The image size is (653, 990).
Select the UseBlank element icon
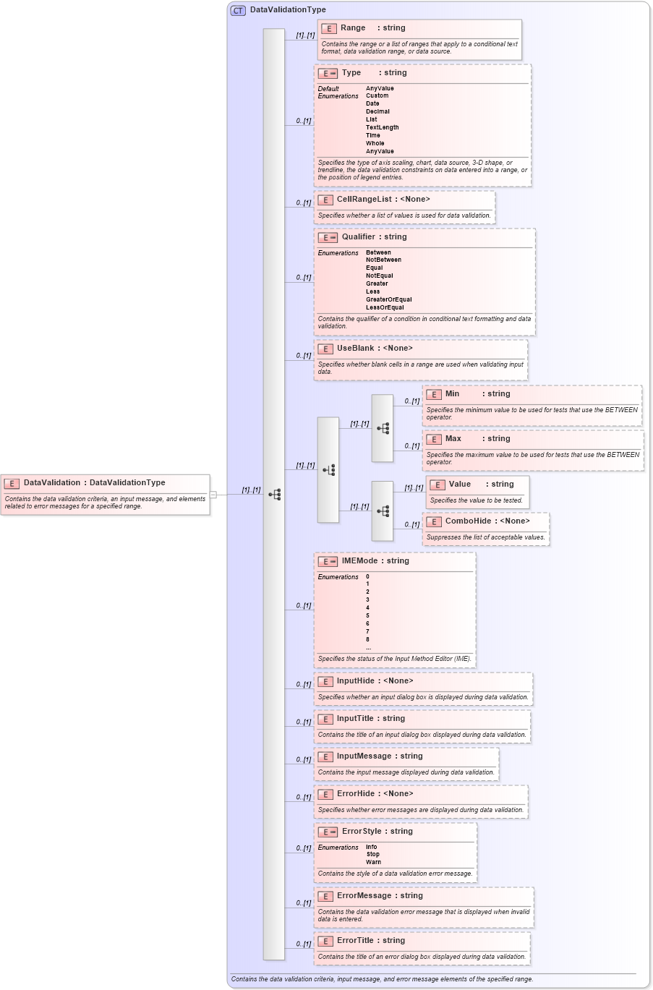point(325,348)
